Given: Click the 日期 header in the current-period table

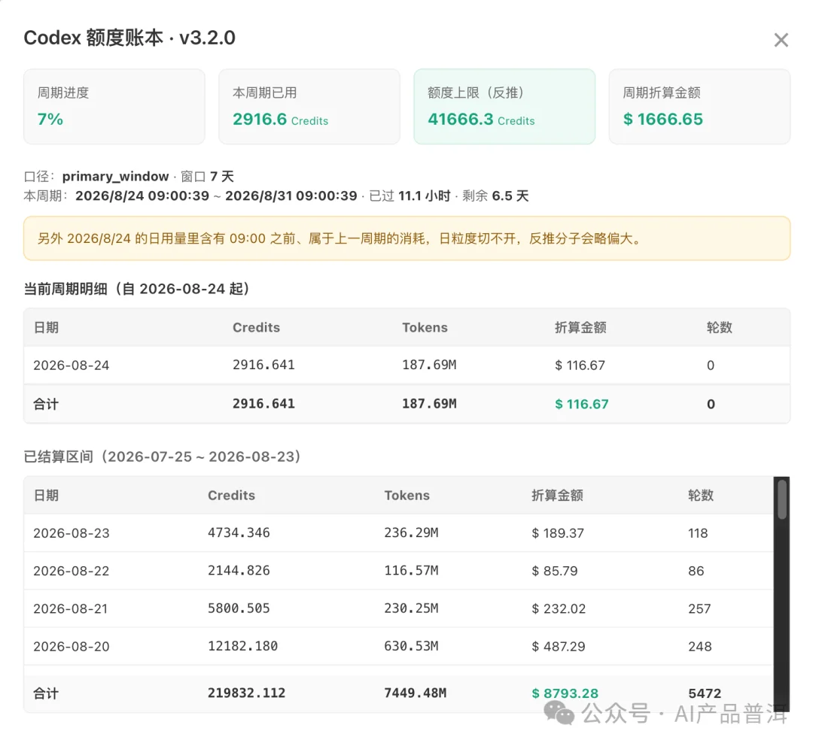Looking at the screenshot, I should point(46,327).
